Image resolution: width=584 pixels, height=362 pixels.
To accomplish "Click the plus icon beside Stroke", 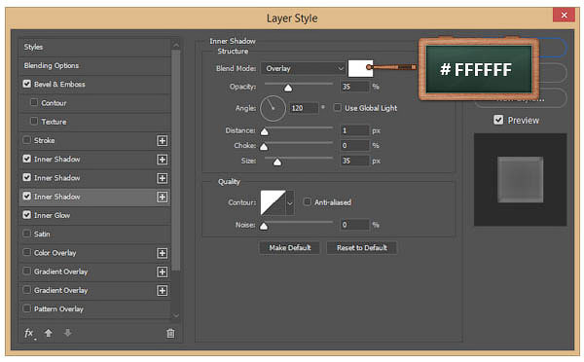I will click(162, 141).
